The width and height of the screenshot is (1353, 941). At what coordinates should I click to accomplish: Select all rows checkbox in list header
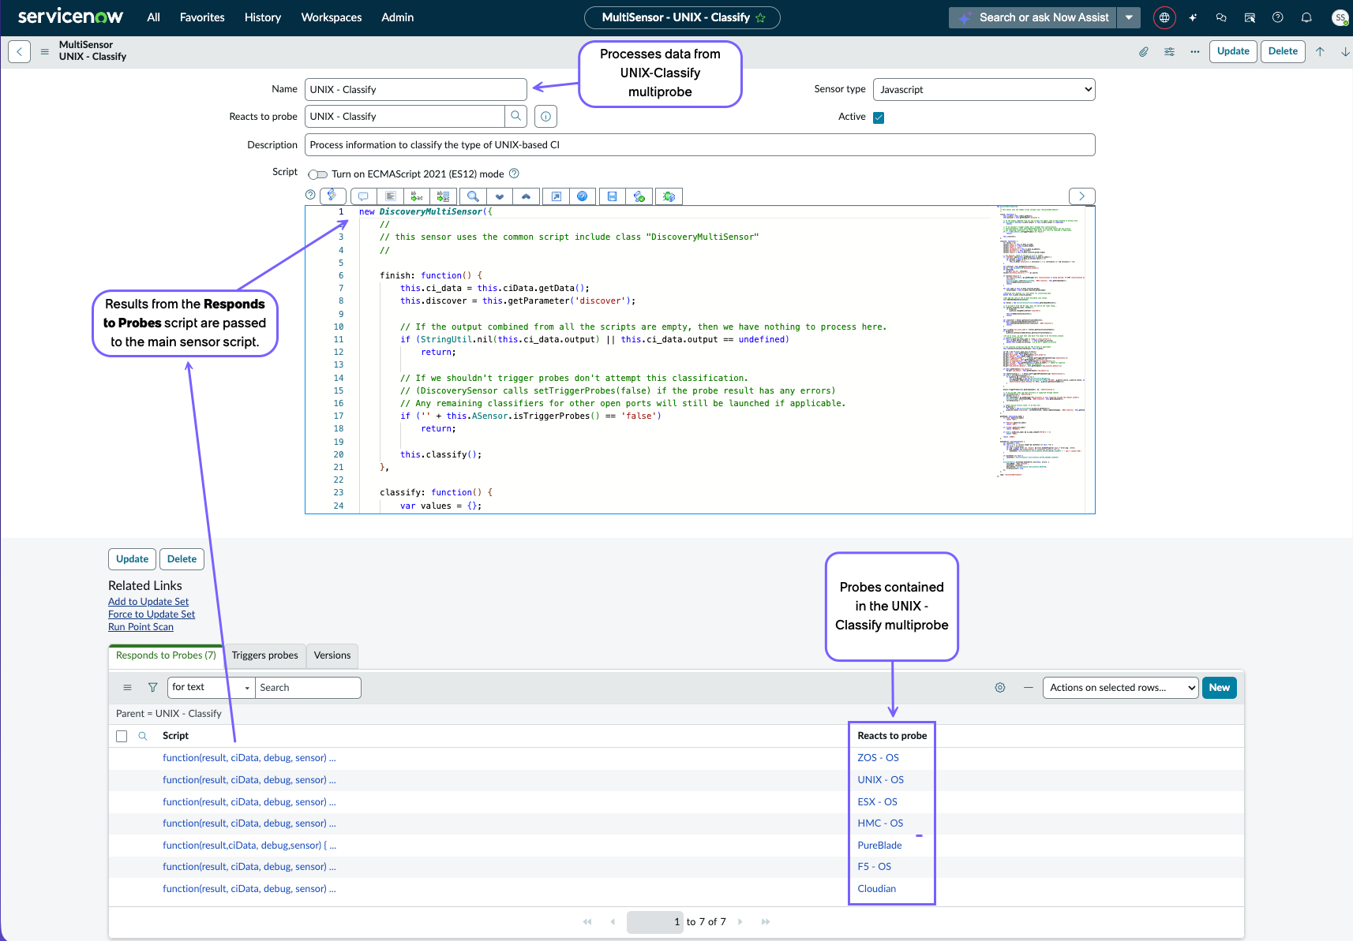[x=122, y=736]
